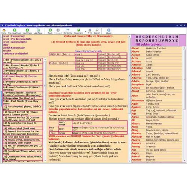187x187 pixels.
Task: Click the dictionary word Although
Action: click(x=137, y=137)
